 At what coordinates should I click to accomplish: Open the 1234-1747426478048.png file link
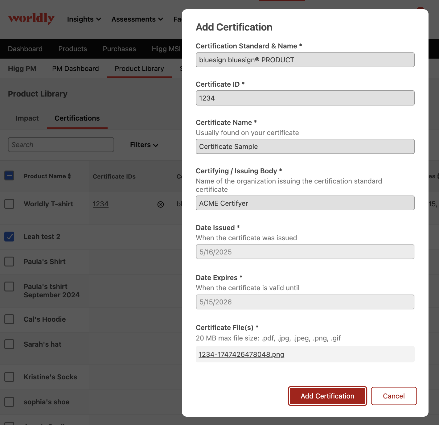[241, 354]
